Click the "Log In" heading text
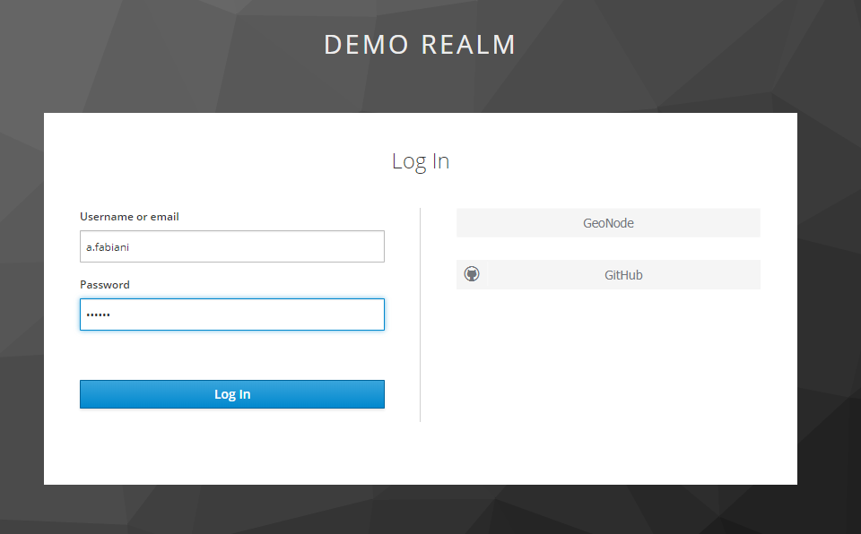Viewport: 861px width, 534px height. click(420, 161)
